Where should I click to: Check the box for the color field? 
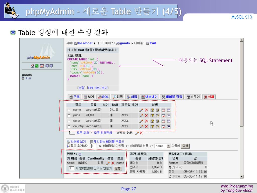[x=69, y=121]
